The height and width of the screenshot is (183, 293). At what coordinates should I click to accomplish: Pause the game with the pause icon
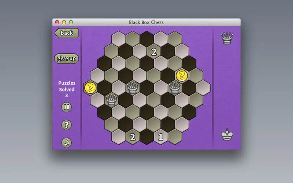coord(67,107)
